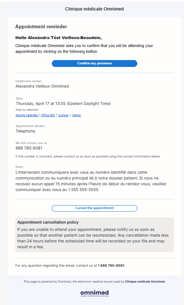
Task: Click the Add to calendar label
Action: coord(27,110)
